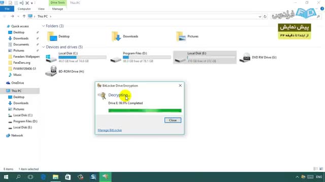Navigate forward with the forward arrow
The image size is (325, 182).
click(x=12, y=16)
